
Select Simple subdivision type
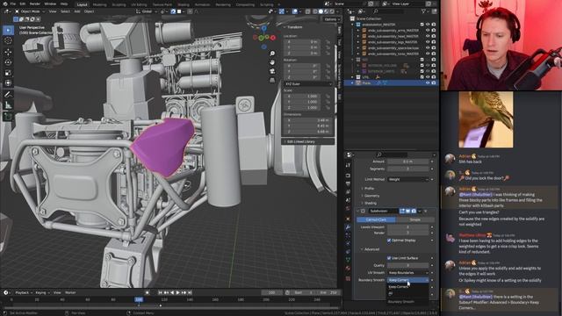[415, 219]
